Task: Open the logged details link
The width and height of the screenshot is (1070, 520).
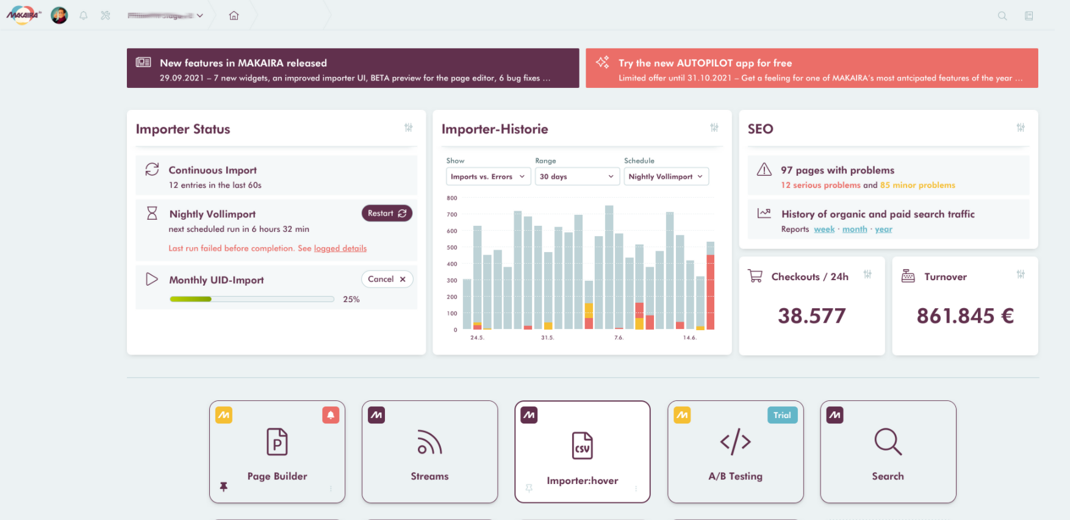Action: [340, 248]
